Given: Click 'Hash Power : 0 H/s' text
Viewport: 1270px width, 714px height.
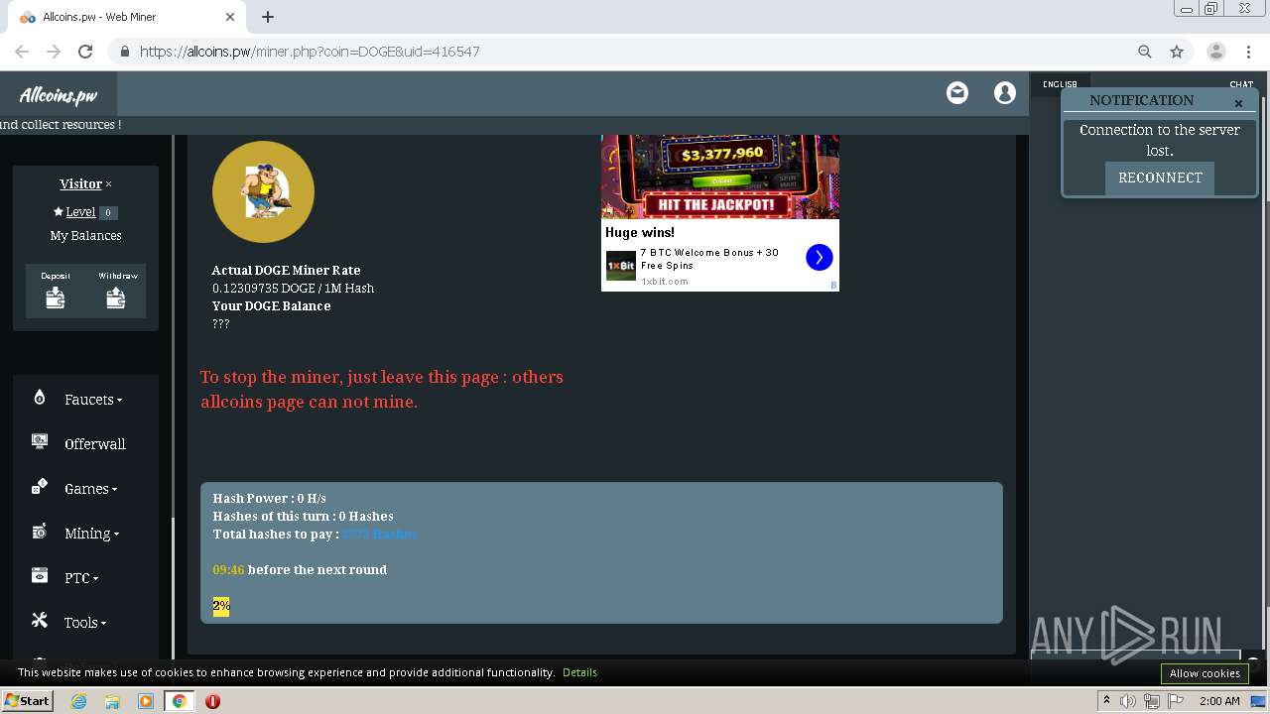Looking at the screenshot, I should point(269,498).
